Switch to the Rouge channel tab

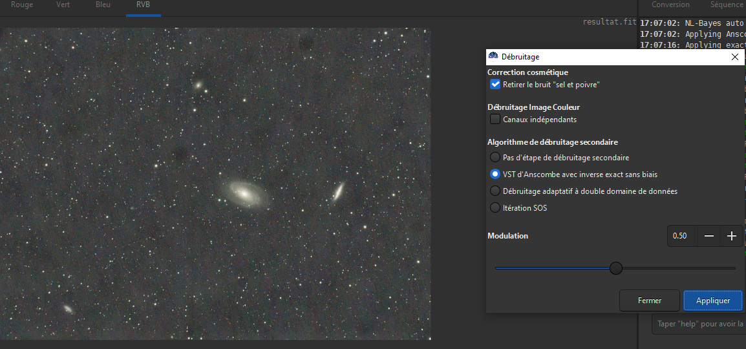(22, 6)
